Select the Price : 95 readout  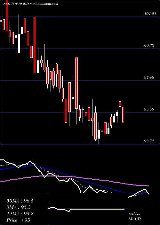pos(18,220)
